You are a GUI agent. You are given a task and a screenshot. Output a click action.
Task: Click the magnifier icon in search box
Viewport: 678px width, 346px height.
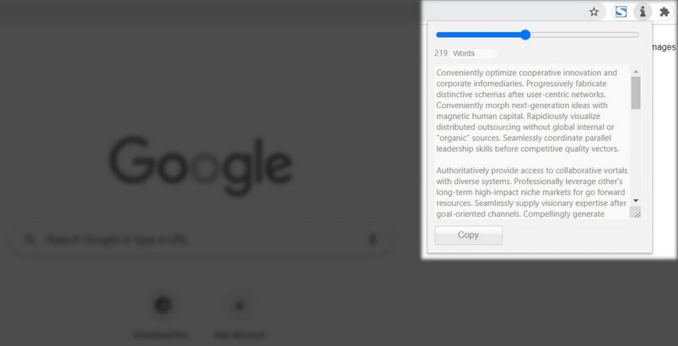point(29,239)
